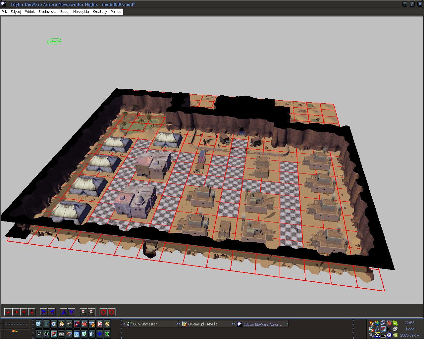The height and width of the screenshot is (339, 424).
Task: Tilt camera down with blue down arrow
Action: click(72, 312)
